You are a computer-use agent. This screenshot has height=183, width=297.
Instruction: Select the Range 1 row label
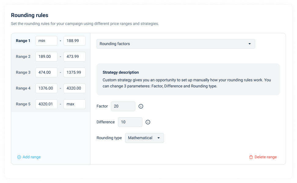pos(23,40)
